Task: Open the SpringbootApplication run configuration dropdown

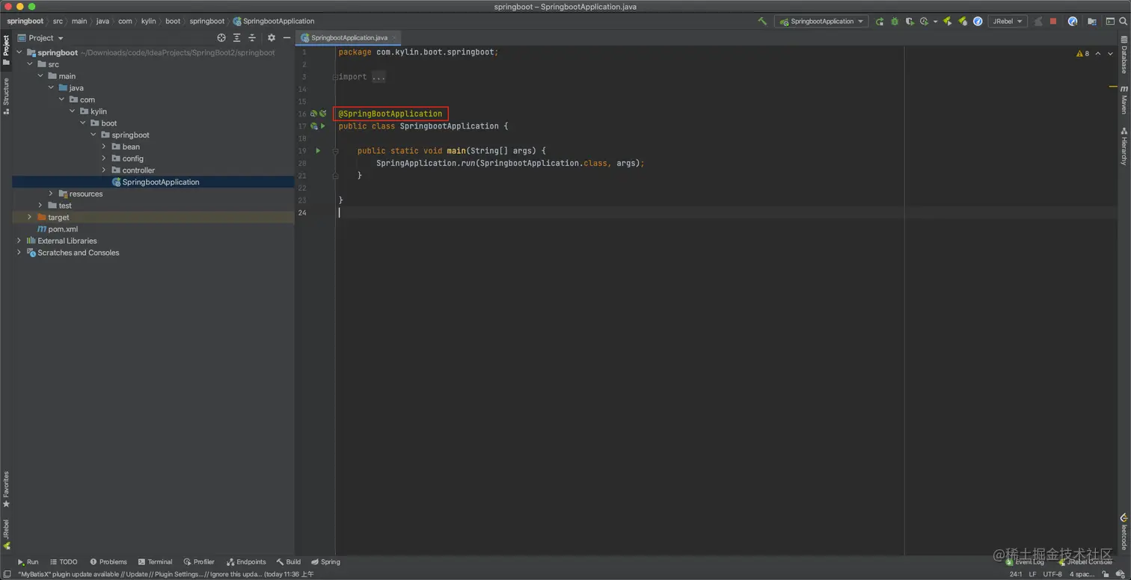Action: point(821,21)
